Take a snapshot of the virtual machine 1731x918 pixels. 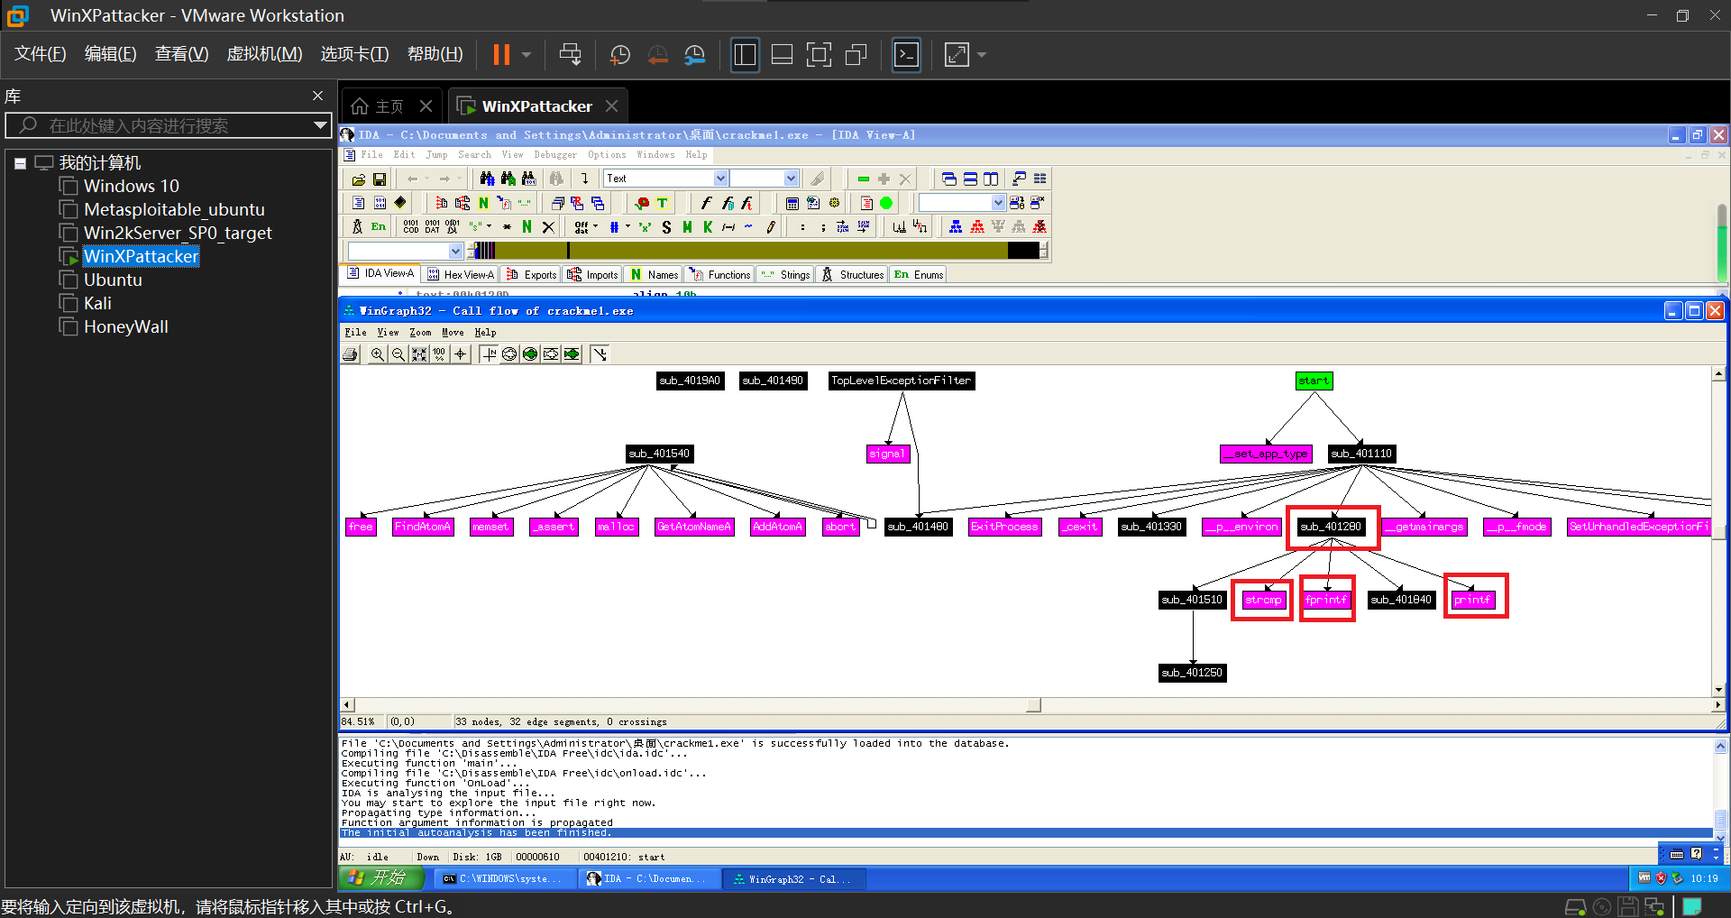pos(619,55)
